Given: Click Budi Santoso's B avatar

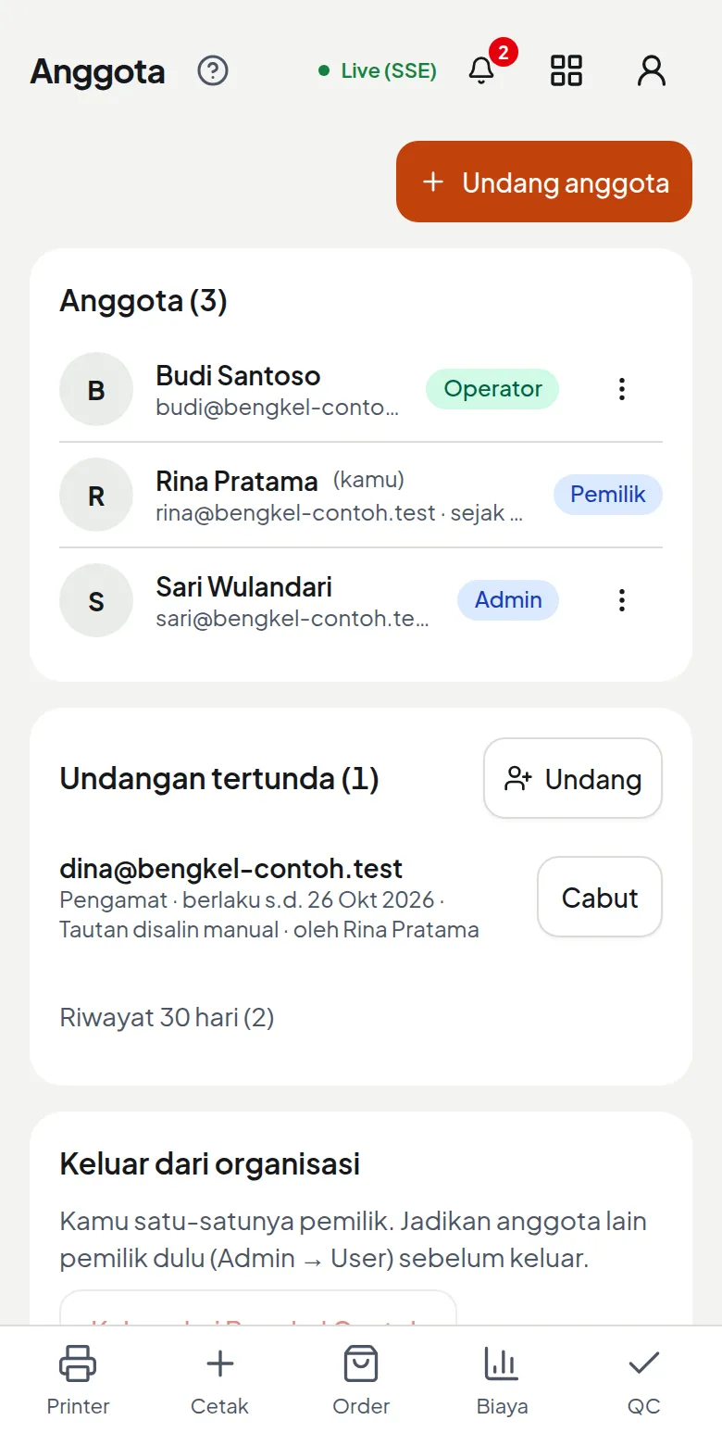Looking at the screenshot, I should coord(96,389).
